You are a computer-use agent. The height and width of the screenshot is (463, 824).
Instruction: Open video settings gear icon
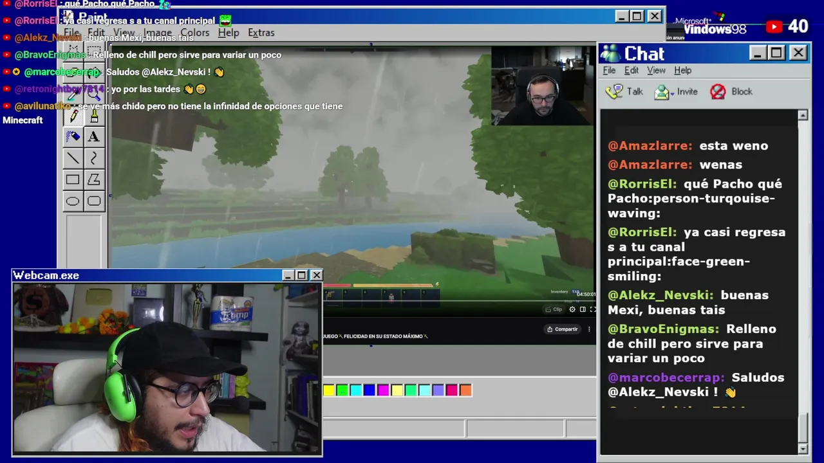(572, 309)
